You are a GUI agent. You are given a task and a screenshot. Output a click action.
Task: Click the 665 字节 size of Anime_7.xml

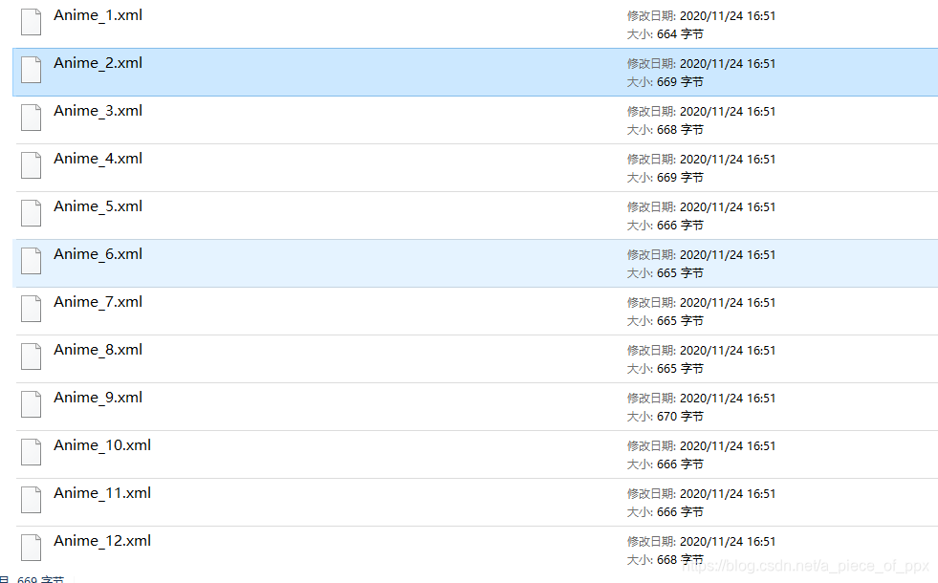point(680,321)
